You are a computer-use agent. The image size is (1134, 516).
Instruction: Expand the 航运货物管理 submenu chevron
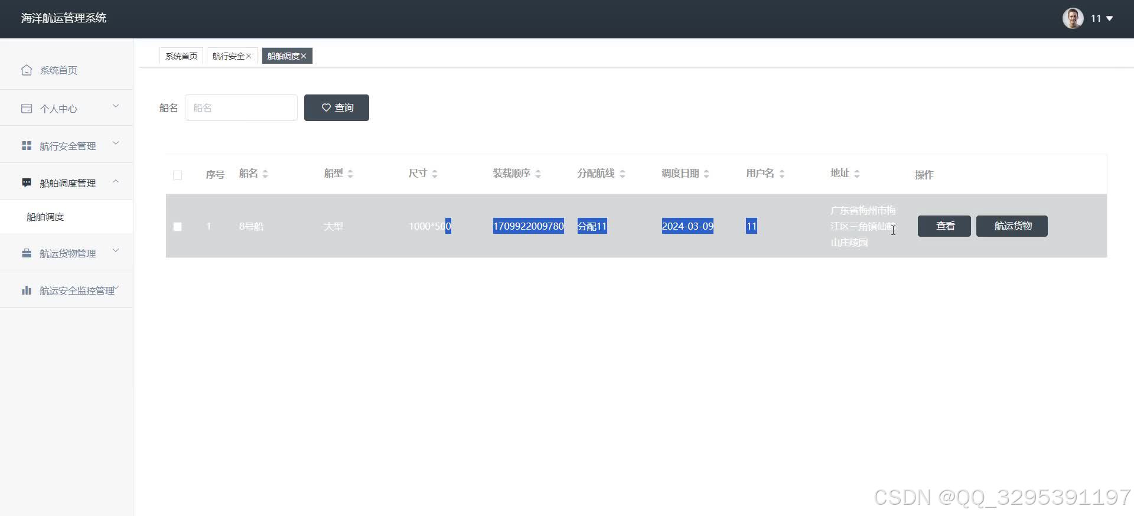(x=116, y=251)
